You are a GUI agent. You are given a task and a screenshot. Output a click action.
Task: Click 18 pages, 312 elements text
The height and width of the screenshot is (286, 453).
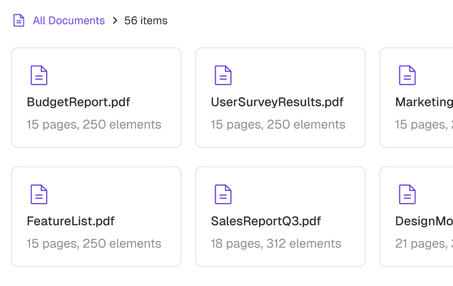coord(276,244)
